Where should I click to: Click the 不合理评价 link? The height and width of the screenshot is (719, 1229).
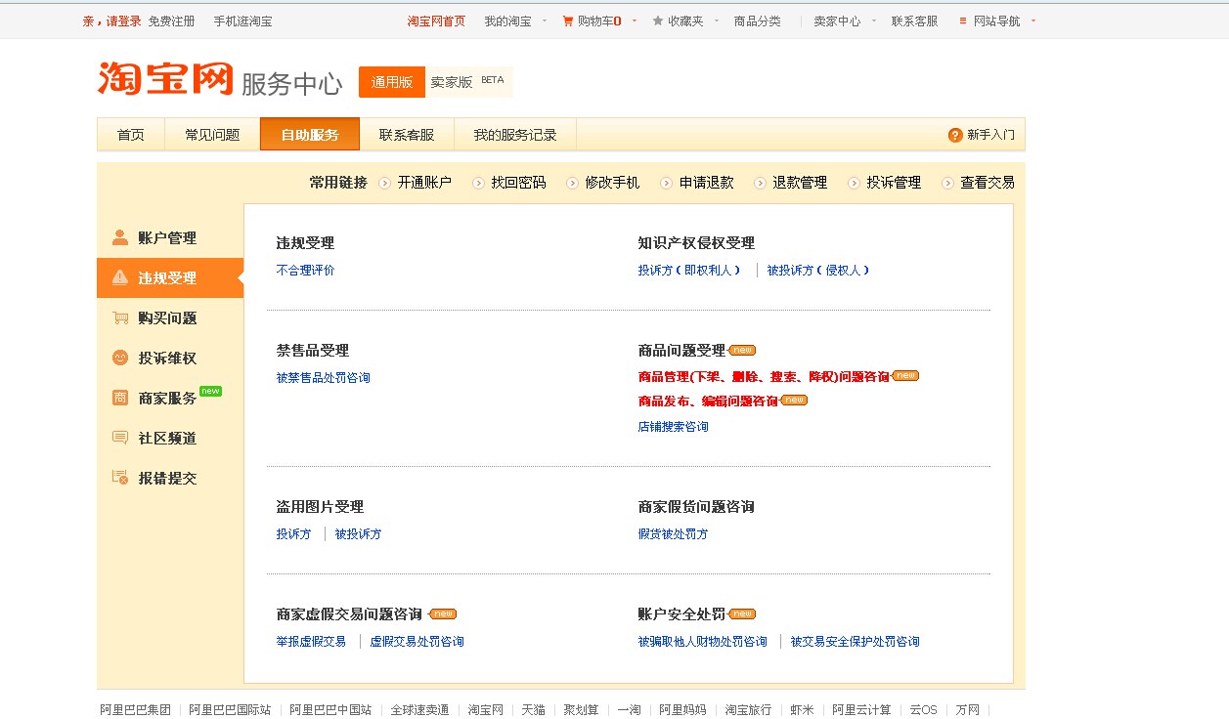pyautogui.click(x=306, y=271)
